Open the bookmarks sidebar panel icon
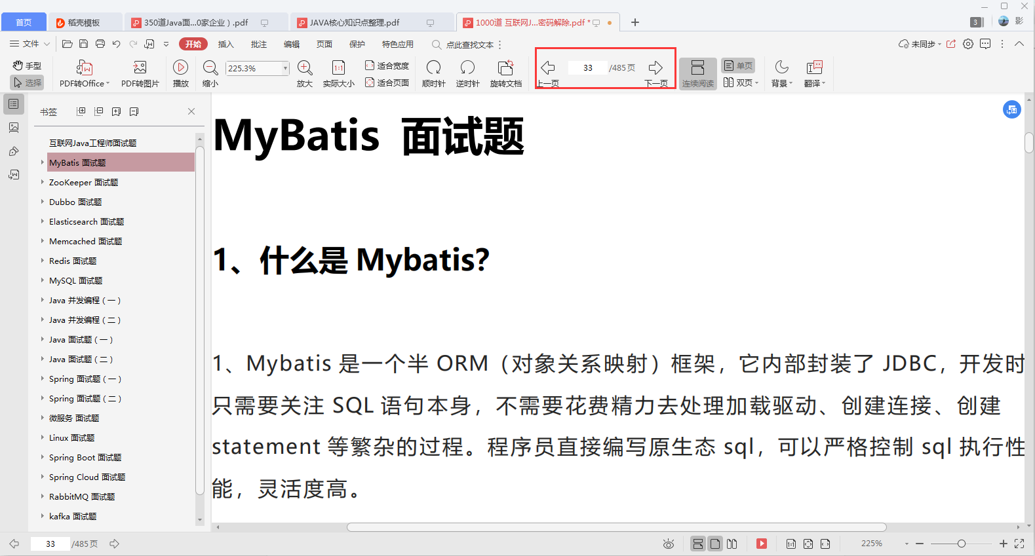 [14, 103]
